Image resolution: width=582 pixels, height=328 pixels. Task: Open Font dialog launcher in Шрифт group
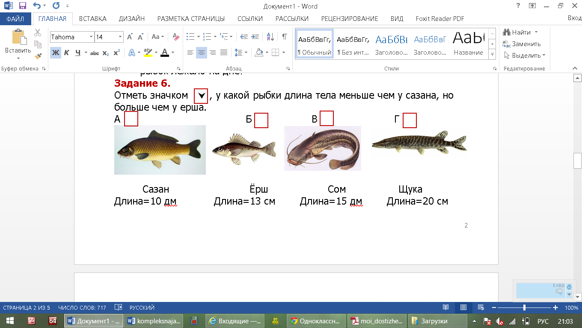[178, 68]
